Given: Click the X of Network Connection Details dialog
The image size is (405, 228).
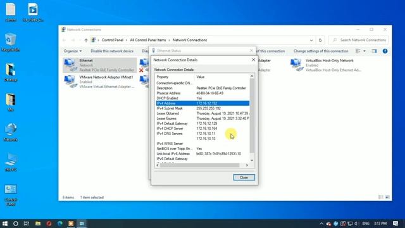Looking at the screenshot, I should click(x=253, y=60).
